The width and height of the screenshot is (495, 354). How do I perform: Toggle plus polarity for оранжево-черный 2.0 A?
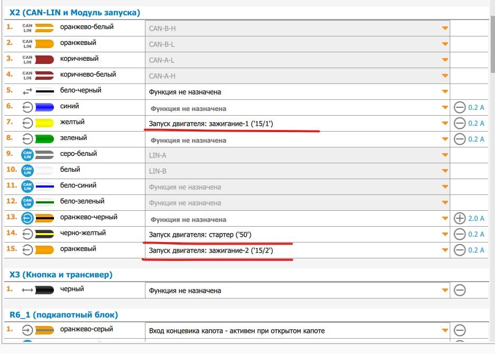pos(460,219)
